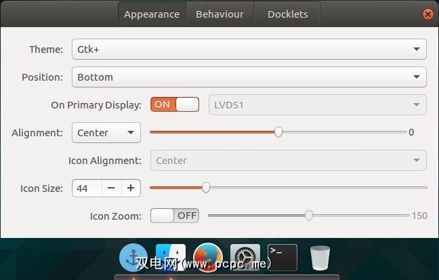Click the Plank anchor icon in dock
The height and width of the screenshot is (280, 439).
pos(133,258)
